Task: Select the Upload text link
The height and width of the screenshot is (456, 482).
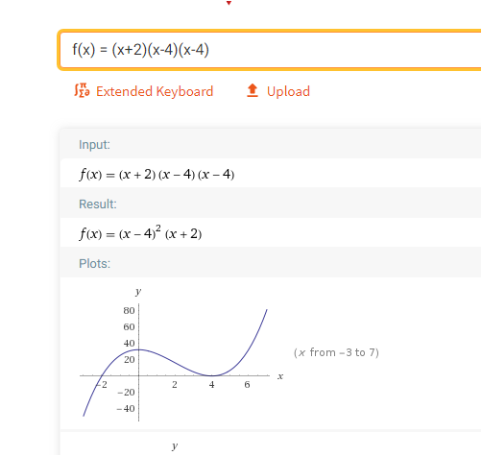Action: [x=288, y=91]
